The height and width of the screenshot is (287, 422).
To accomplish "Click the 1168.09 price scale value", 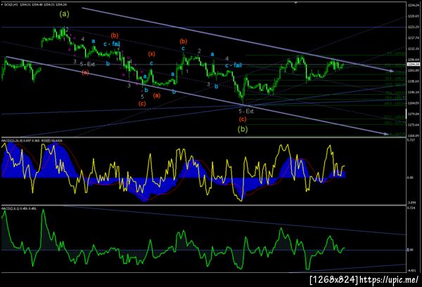I will (x=413, y=135).
